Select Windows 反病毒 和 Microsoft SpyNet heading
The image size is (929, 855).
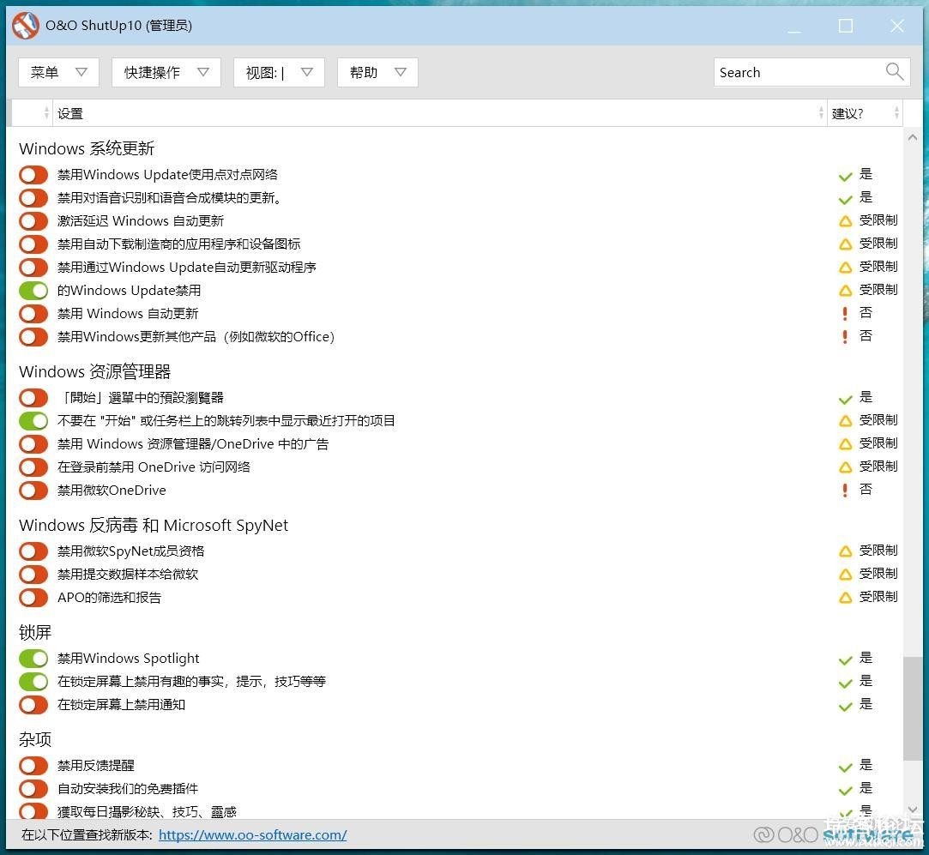(154, 525)
